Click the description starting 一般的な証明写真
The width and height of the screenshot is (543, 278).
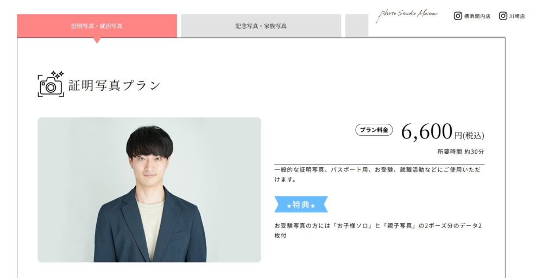[377, 175]
